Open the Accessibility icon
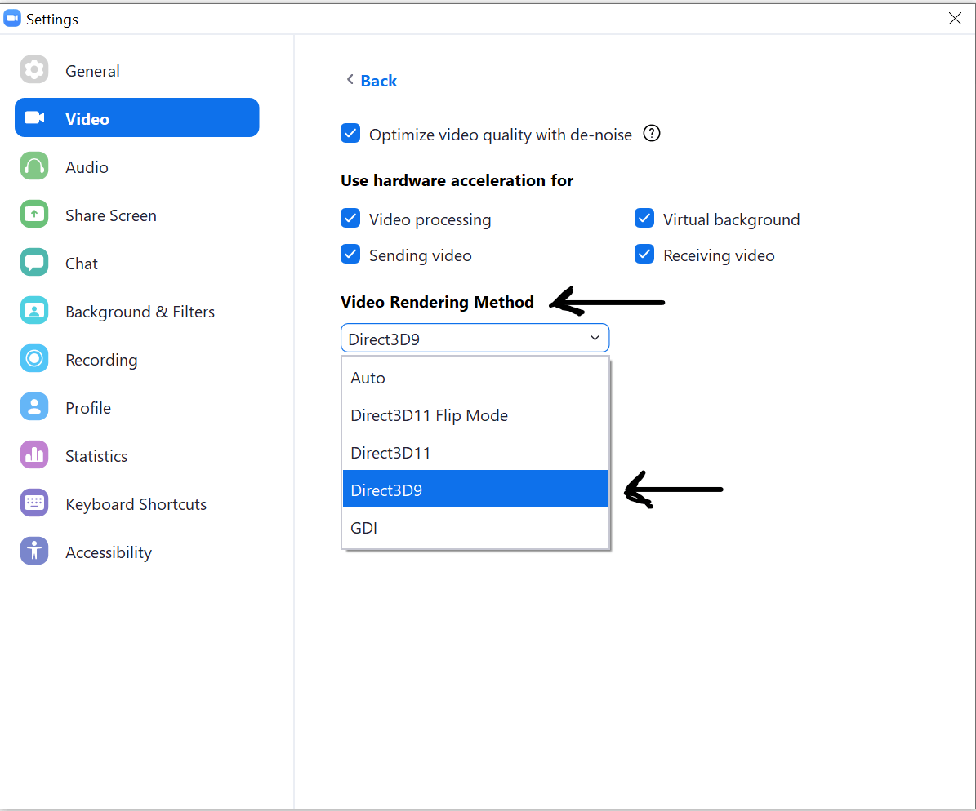976x811 pixels. point(34,551)
